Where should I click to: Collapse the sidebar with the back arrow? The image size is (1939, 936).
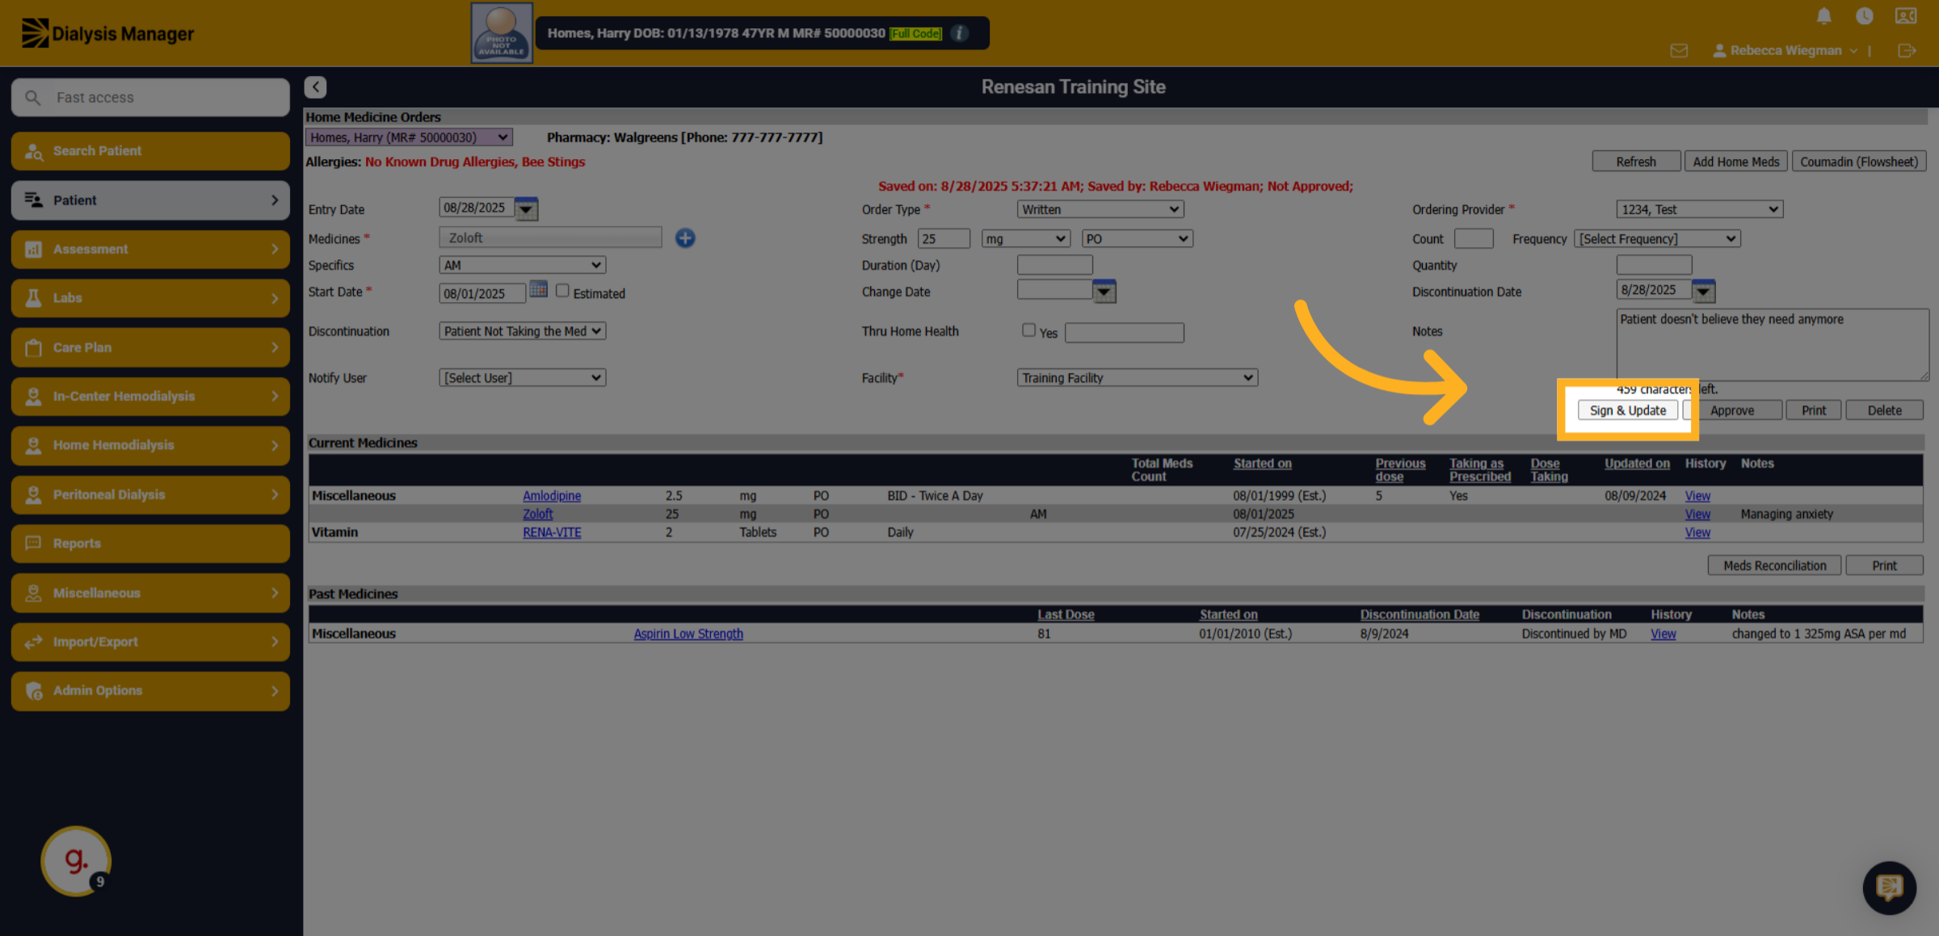tap(315, 86)
